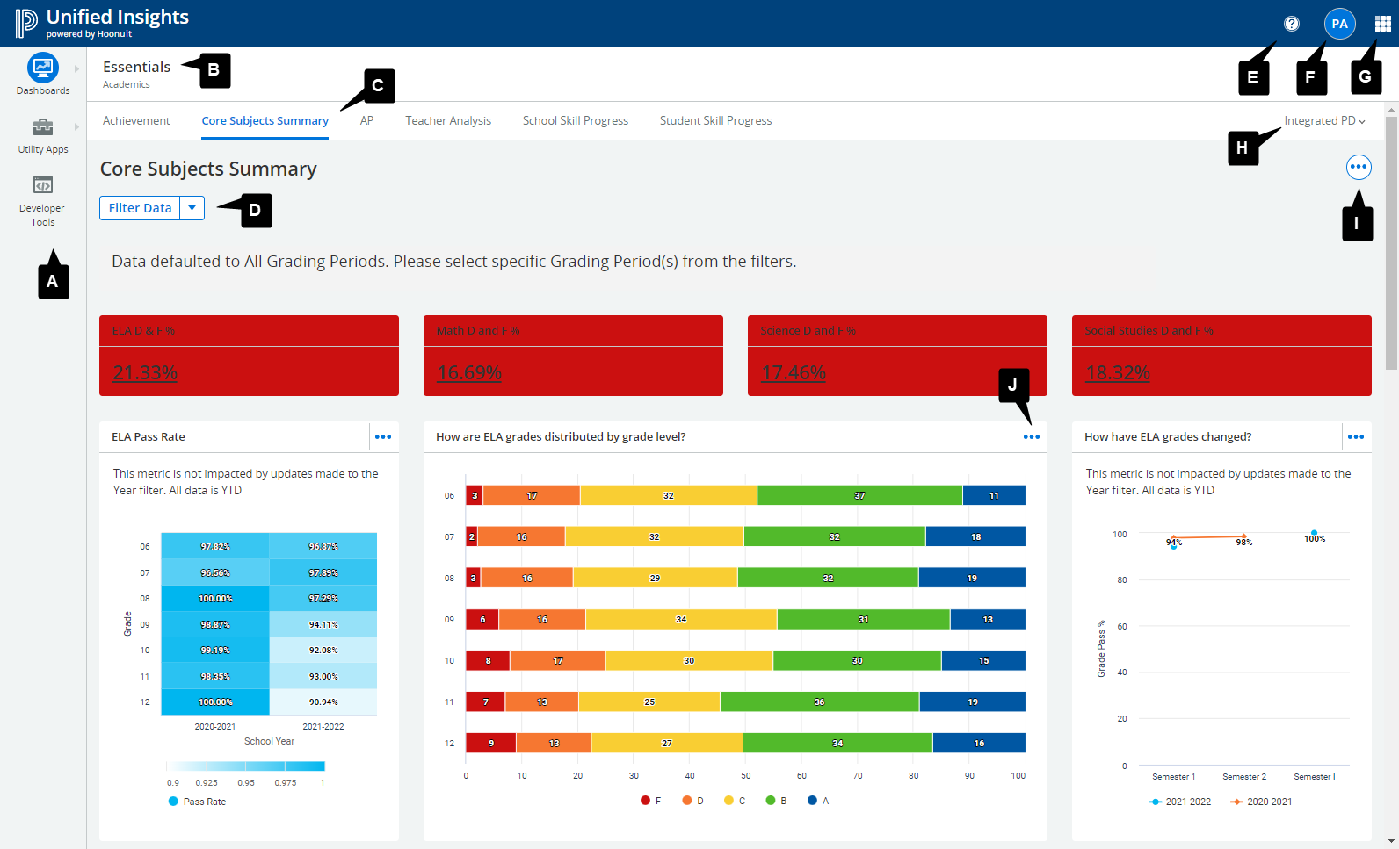This screenshot has width=1399, height=849.
Task: Expand the arrow beside Dashboards
Action: [76, 68]
